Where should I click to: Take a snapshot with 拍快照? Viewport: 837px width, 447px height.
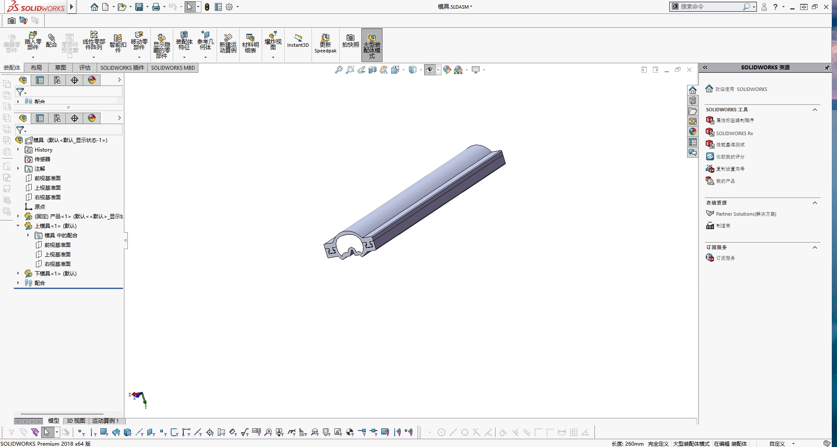click(x=350, y=41)
